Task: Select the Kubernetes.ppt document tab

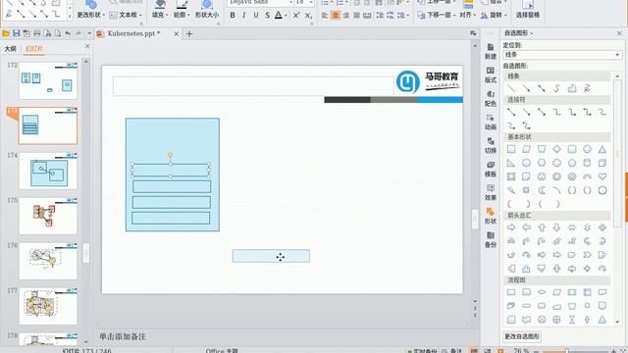Action: pos(133,33)
